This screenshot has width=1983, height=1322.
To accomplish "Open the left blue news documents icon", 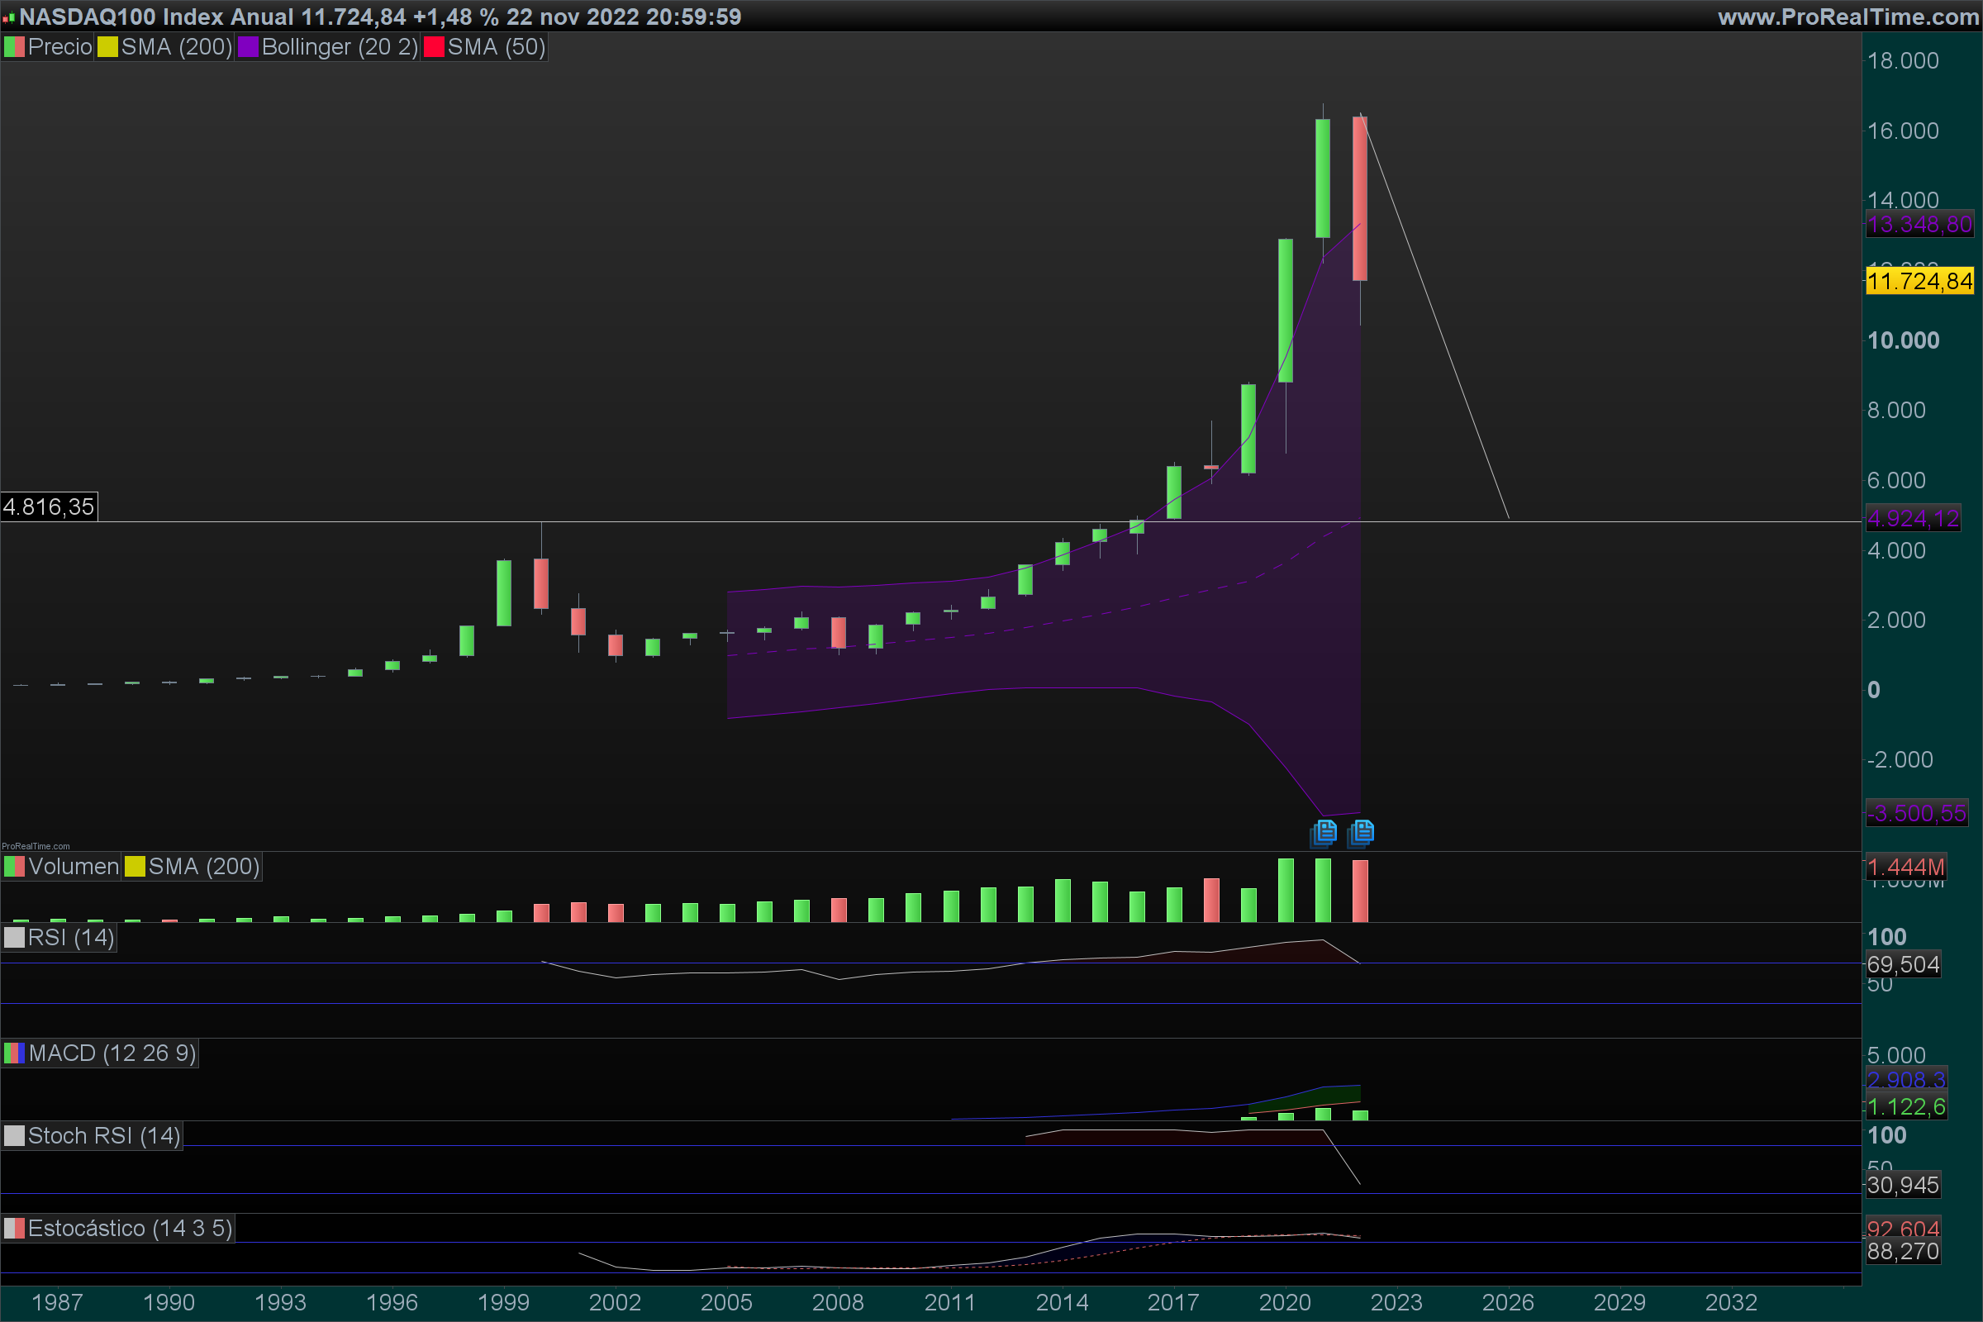I will pos(1324,833).
